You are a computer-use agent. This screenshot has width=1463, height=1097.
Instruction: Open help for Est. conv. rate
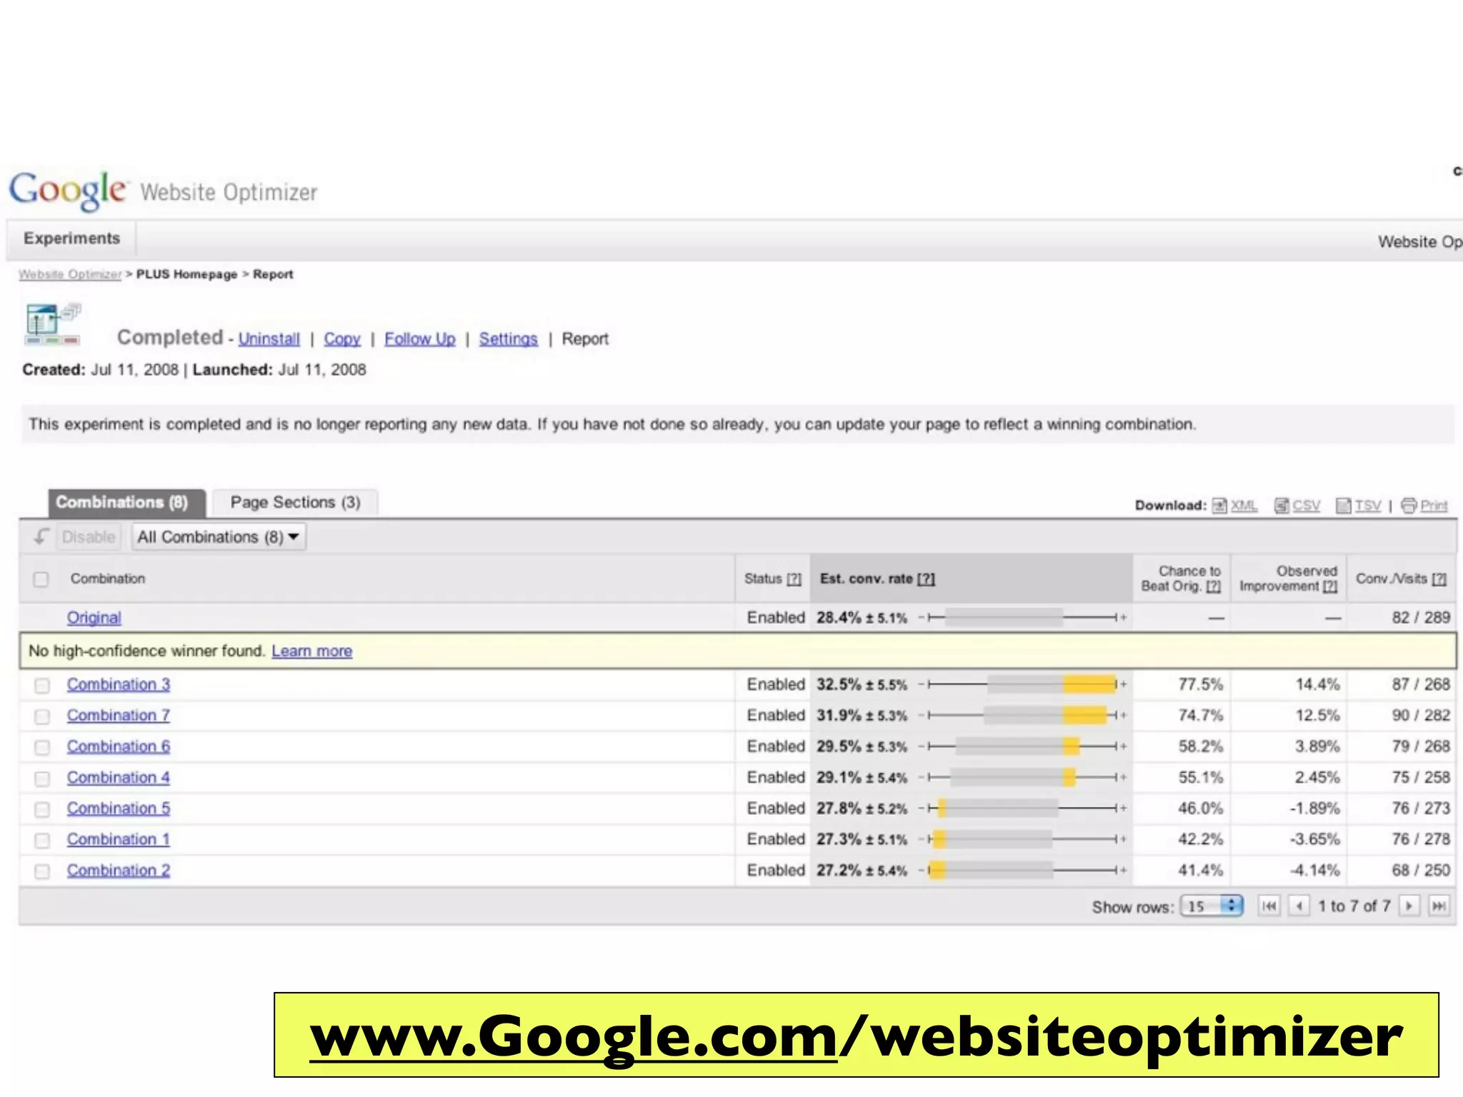click(926, 578)
